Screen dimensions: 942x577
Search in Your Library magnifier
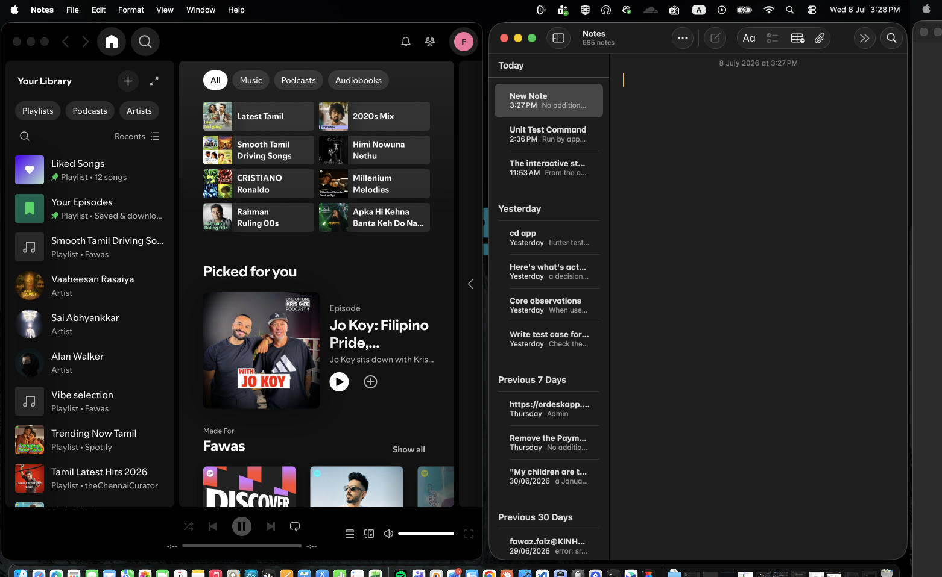coord(25,136)
